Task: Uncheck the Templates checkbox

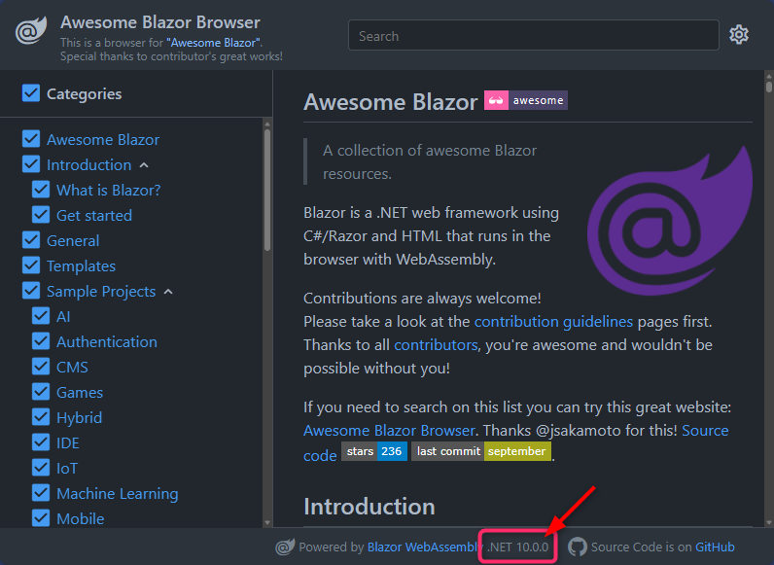Action: click(x=31, y=265)
